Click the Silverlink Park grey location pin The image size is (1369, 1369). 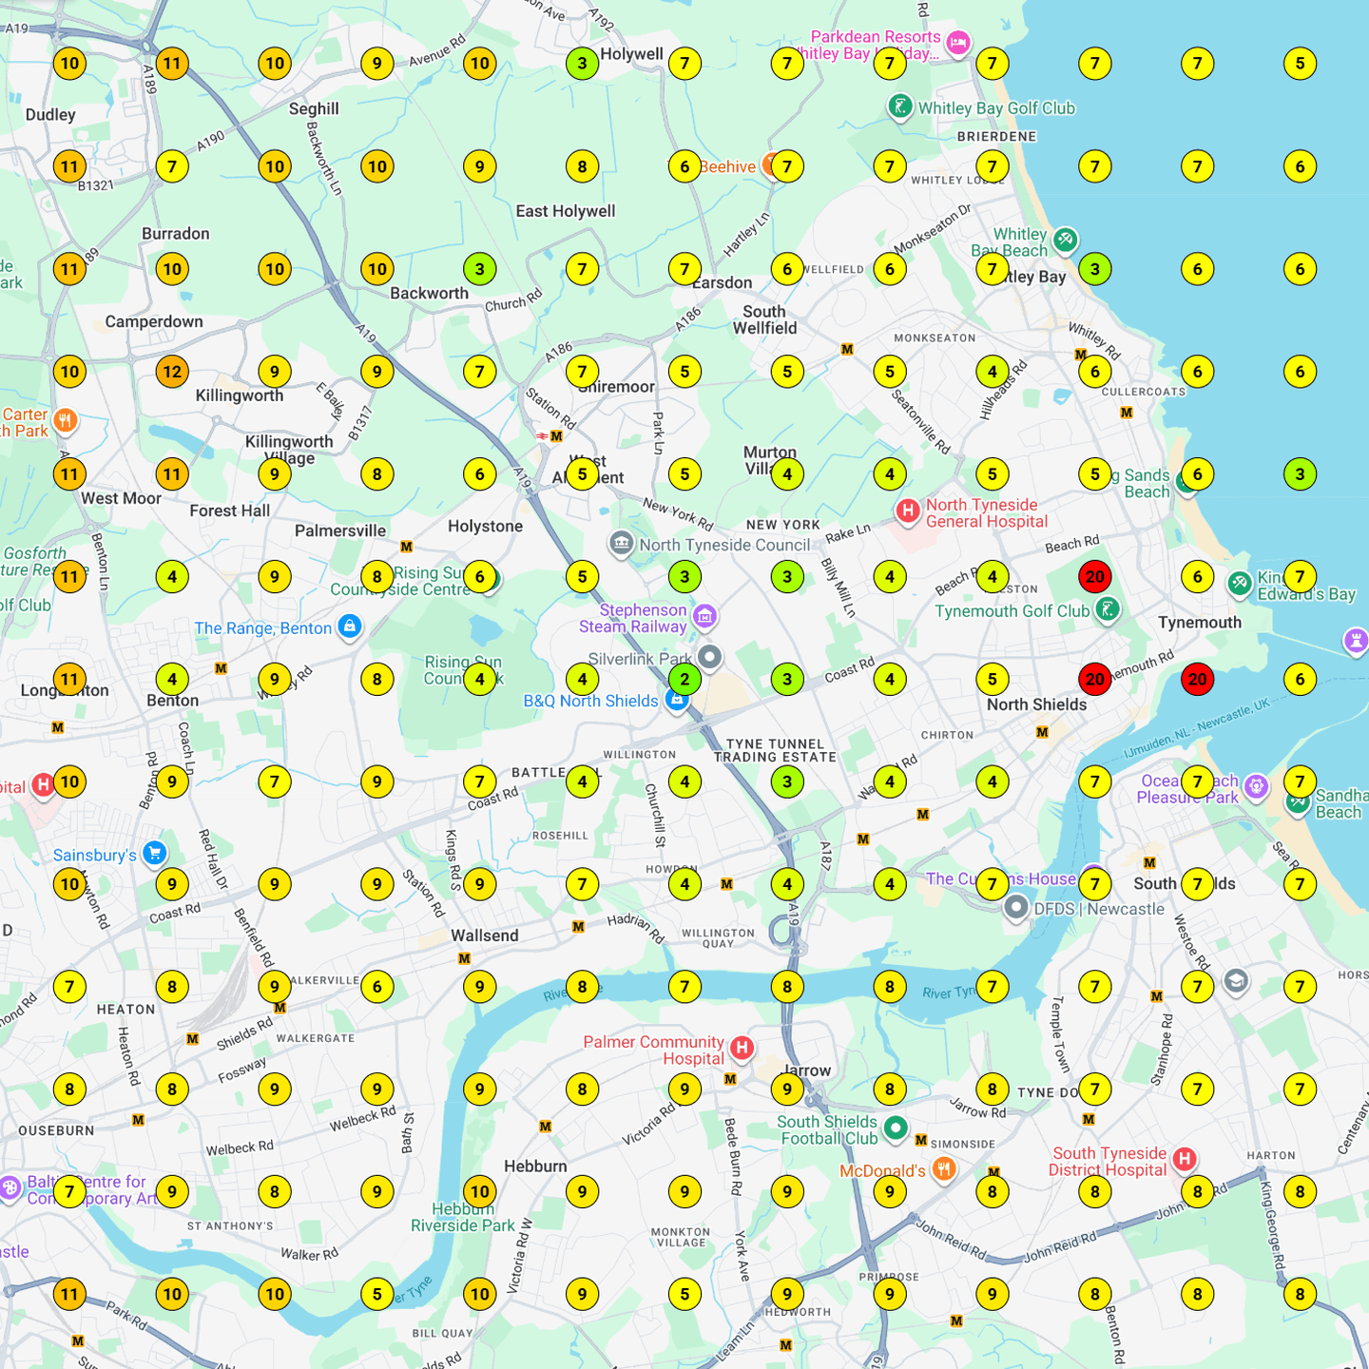(709, 657)
